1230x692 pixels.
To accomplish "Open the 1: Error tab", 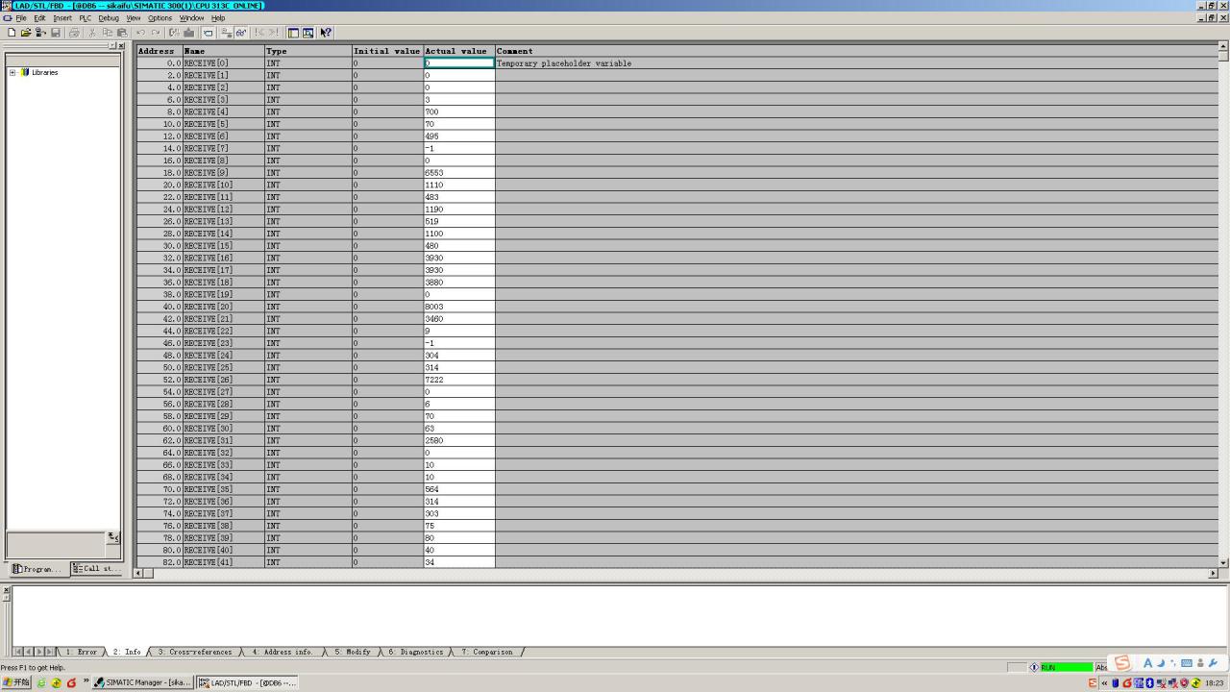I will (x=82, y=652).
